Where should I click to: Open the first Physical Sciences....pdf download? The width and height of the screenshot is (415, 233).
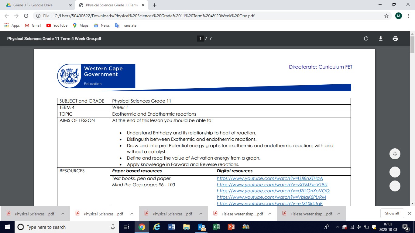click(31, 214)
